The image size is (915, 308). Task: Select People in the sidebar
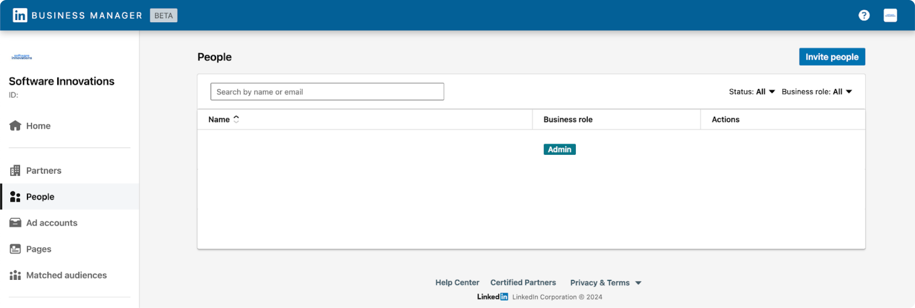70,197
